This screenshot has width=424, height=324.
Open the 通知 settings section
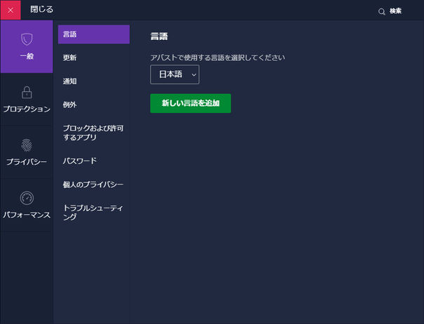pos(70,81)
